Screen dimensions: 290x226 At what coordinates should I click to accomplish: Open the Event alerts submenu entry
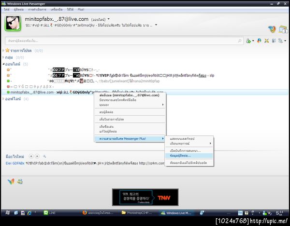(189, 144)
